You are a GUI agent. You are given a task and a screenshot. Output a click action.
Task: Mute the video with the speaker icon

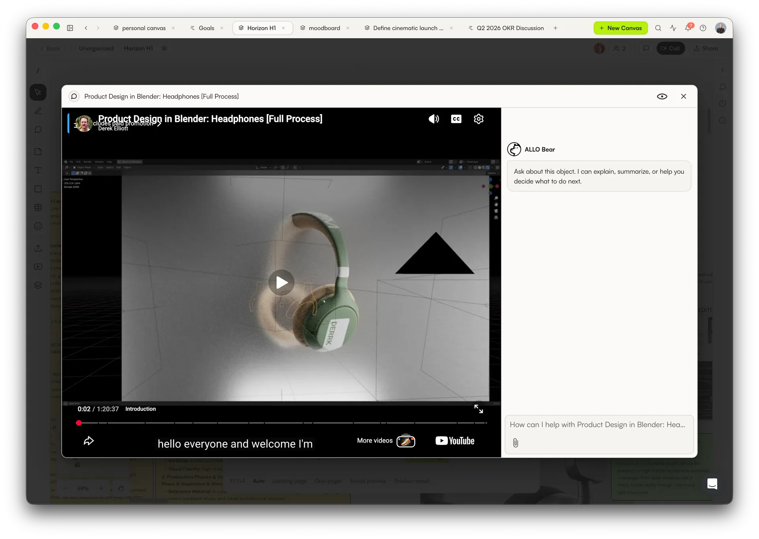point(434,119)
